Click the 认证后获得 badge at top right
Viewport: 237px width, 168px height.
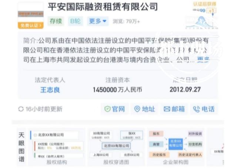pos(204,4)
